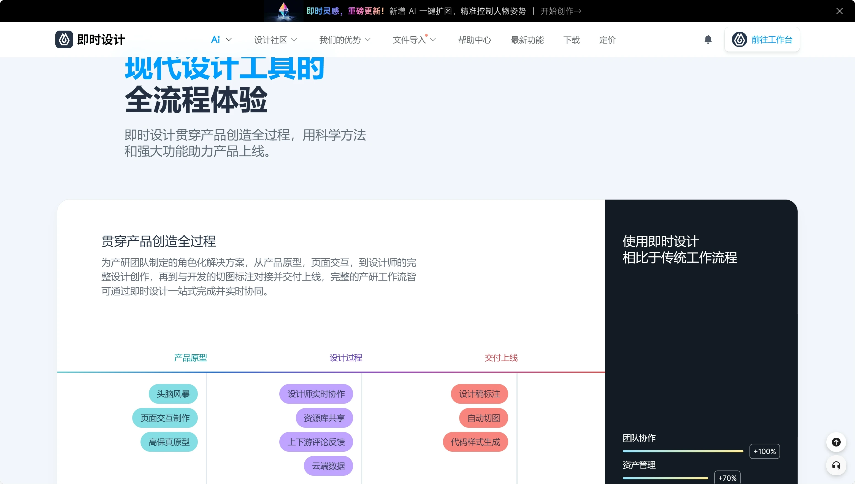Click the 团队协作 progress bar
Viewport: 855px width, 484px height.
683,451
